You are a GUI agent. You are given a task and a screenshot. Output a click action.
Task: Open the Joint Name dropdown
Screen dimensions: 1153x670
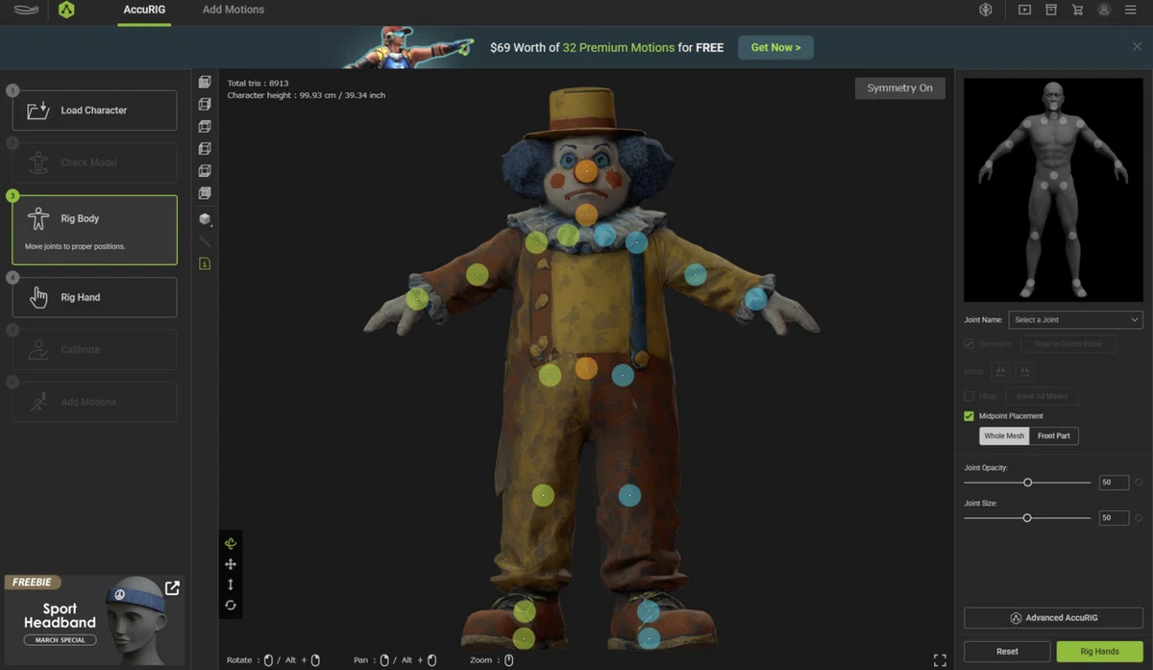1075,320
